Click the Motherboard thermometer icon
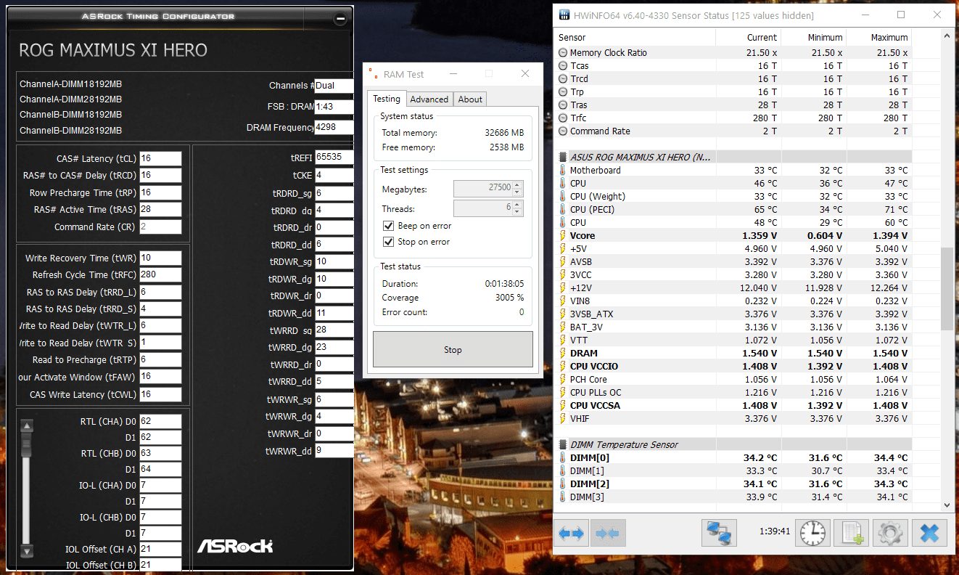959x575 pixels. 563,171
